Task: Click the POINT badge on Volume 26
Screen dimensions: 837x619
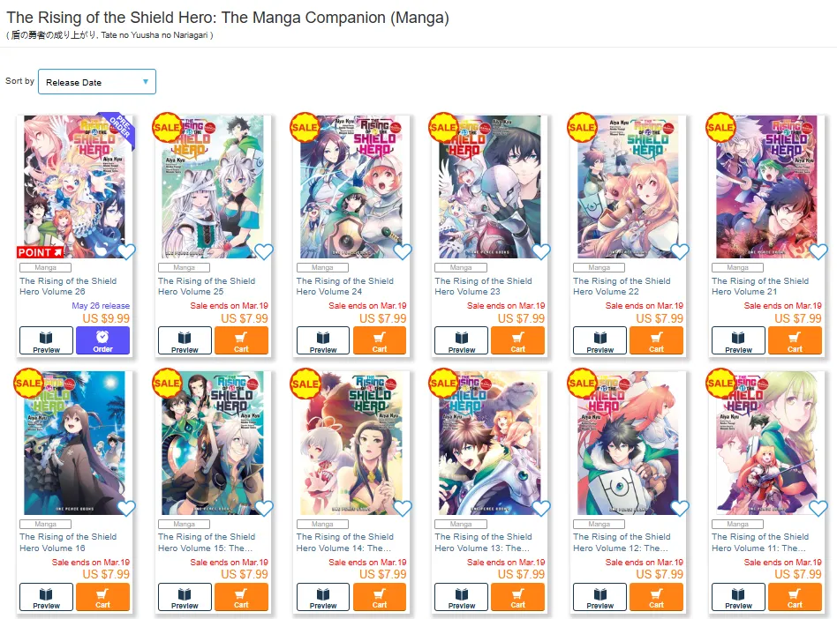Action: coord(41,252)
